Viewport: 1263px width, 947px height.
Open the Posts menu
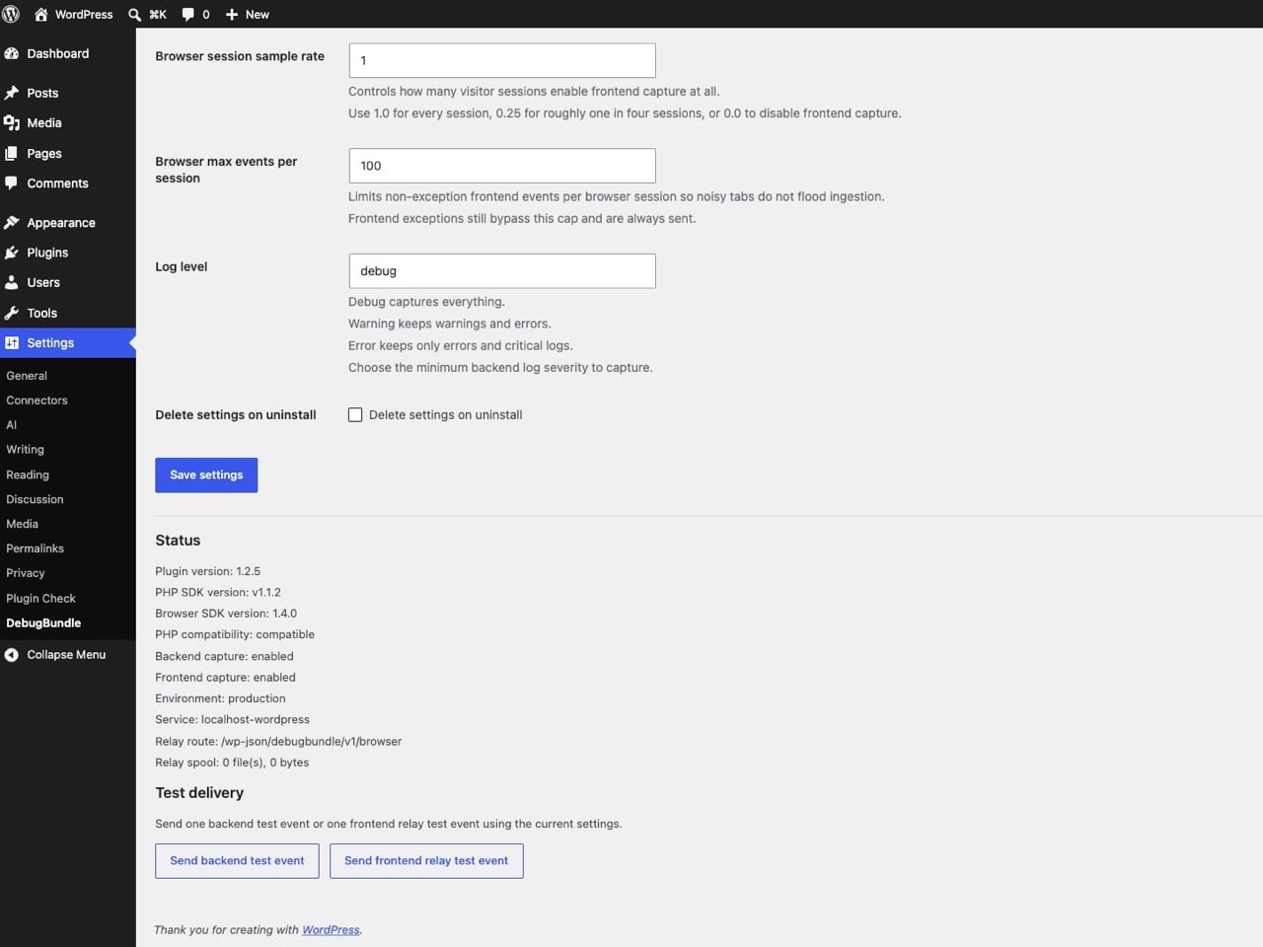(68, 93)
